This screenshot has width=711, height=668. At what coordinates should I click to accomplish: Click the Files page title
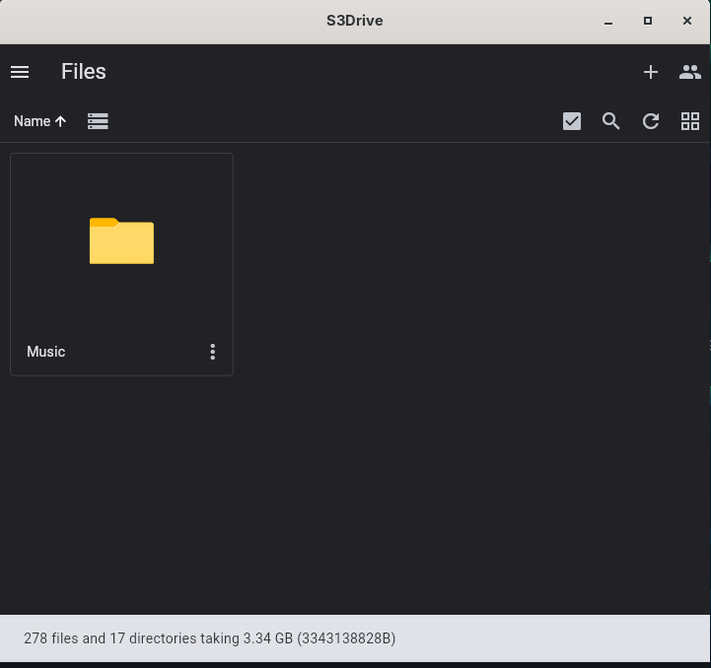pos(84,72)
